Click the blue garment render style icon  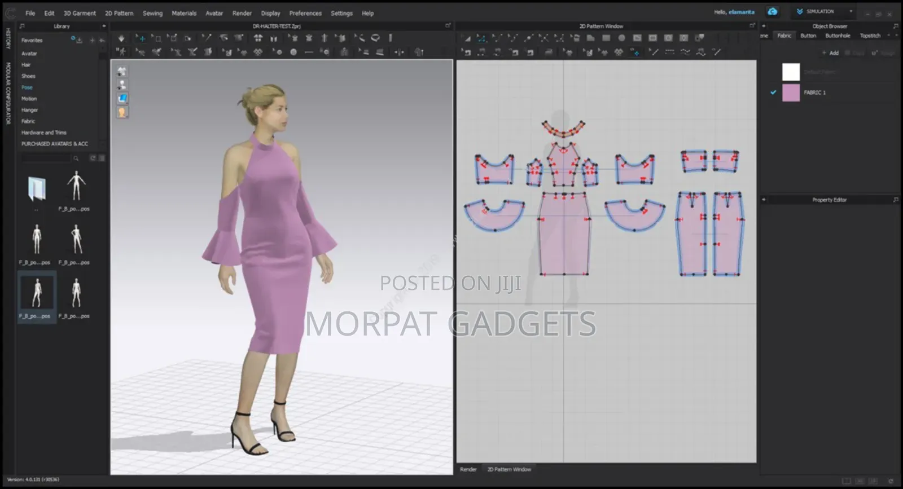[122, 99]
